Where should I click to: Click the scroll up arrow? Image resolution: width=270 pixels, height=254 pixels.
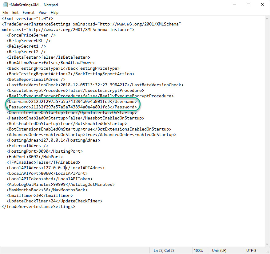pyautogui.click(x=267, y=18)
